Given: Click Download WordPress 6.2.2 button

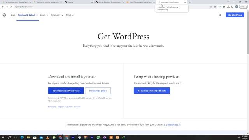Looking at the screenshot, I should coord(66,91).
